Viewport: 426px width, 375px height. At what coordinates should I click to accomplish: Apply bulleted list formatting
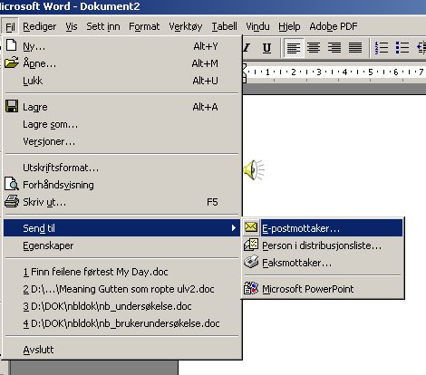point(402,48)
